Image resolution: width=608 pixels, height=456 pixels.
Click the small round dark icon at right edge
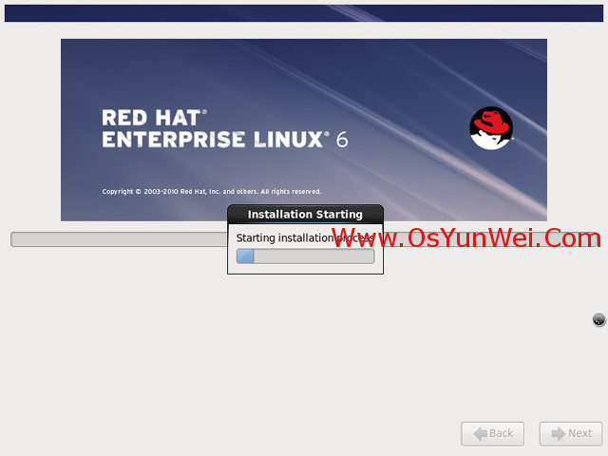(x=599, y=320)
